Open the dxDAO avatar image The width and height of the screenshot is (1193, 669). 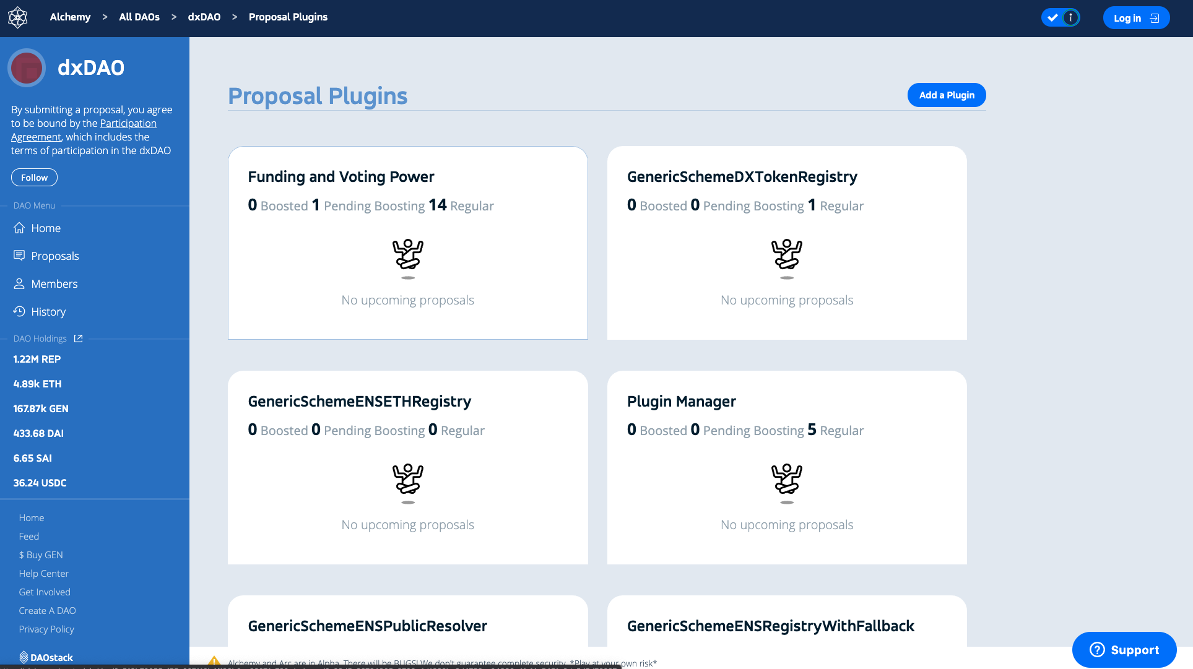27,67
